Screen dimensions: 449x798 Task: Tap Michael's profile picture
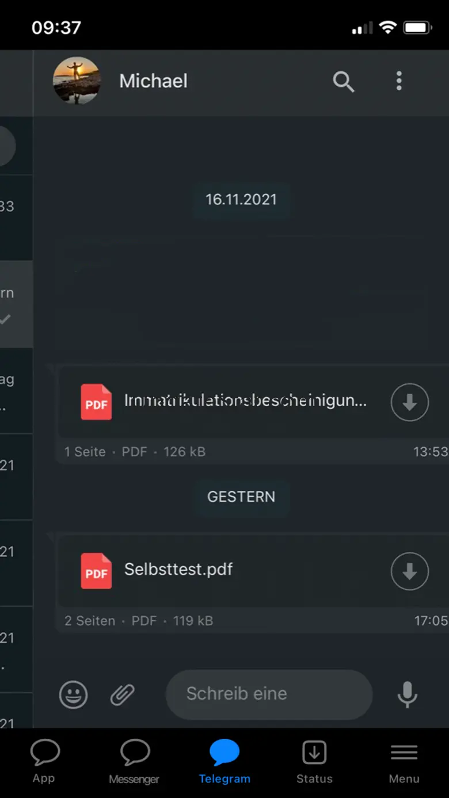[x=77, y=81]
